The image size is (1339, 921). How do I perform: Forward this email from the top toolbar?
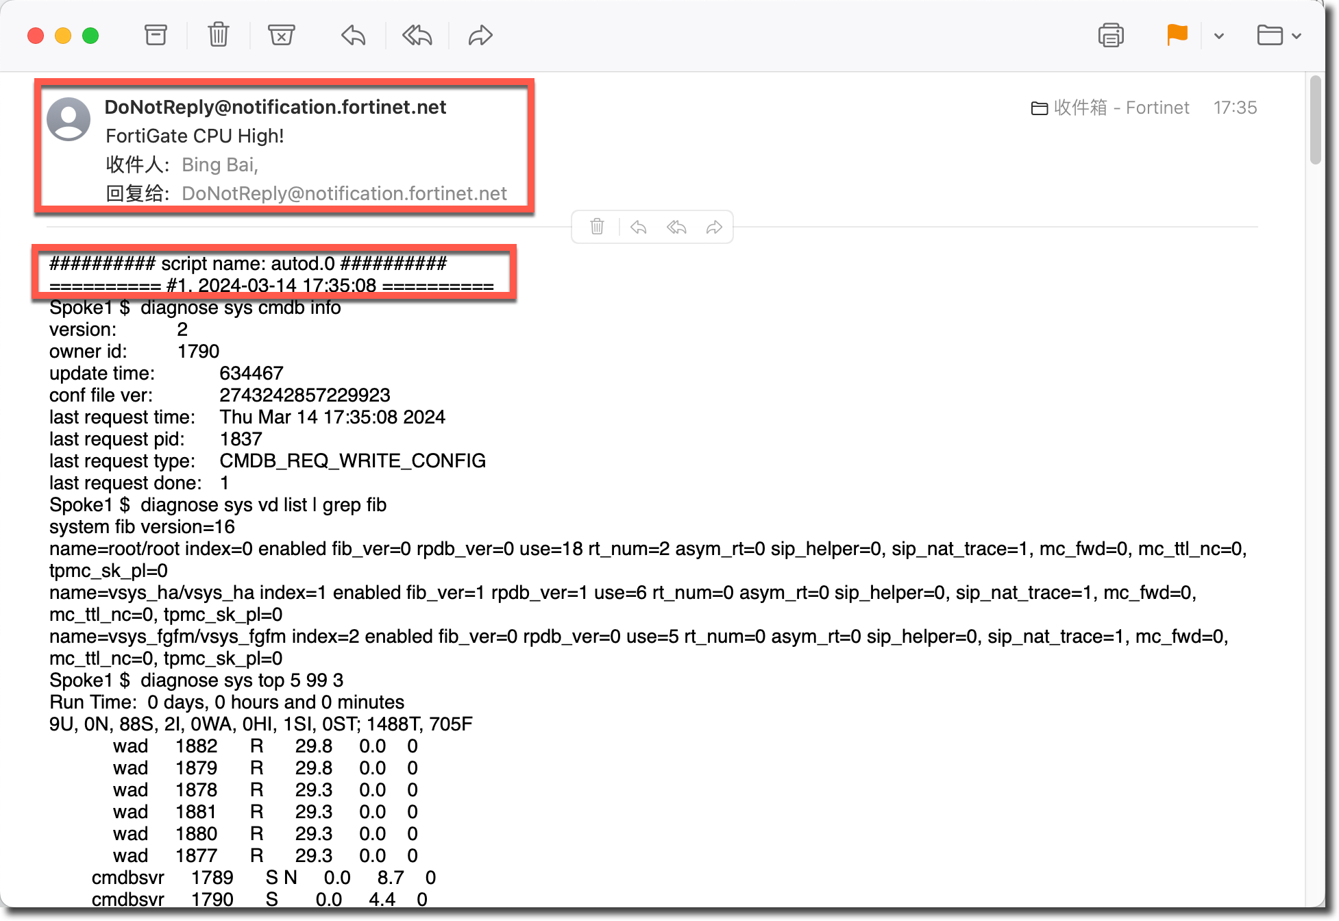480,35
